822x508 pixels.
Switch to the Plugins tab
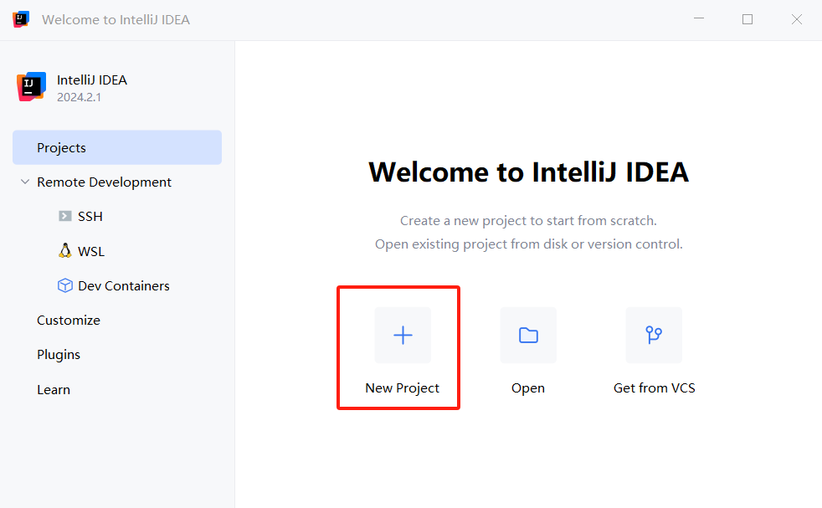(59, 355)
